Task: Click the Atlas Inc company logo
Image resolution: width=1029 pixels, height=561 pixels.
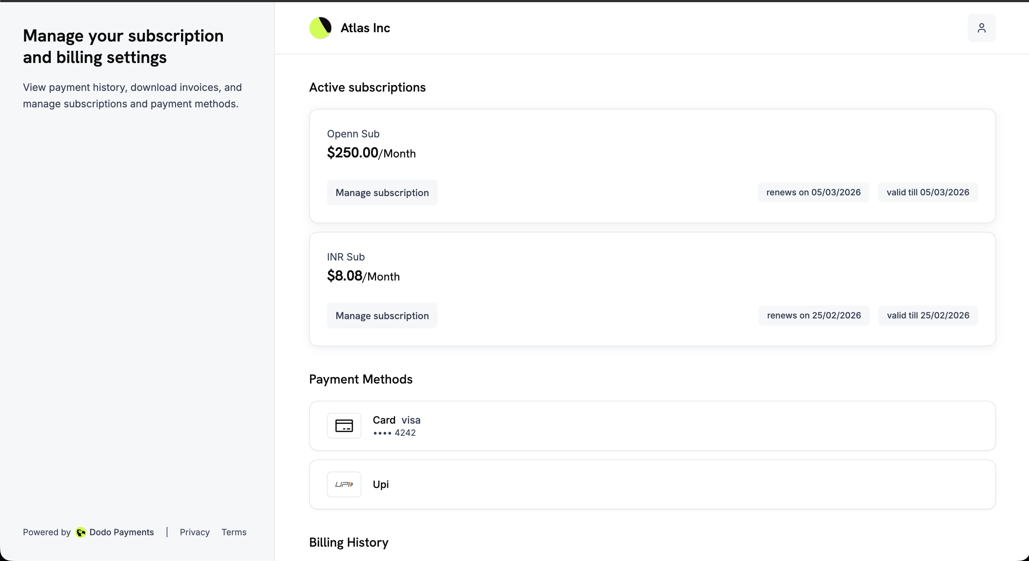Action: pos(320,28)
